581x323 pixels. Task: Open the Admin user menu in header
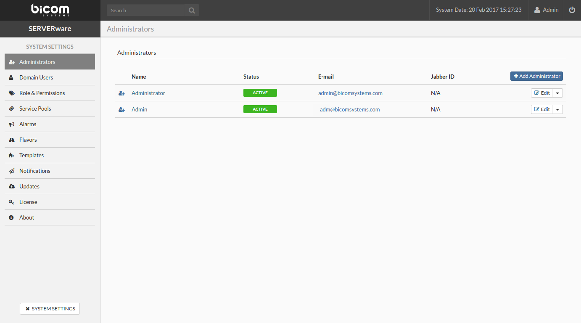point(546,10)
